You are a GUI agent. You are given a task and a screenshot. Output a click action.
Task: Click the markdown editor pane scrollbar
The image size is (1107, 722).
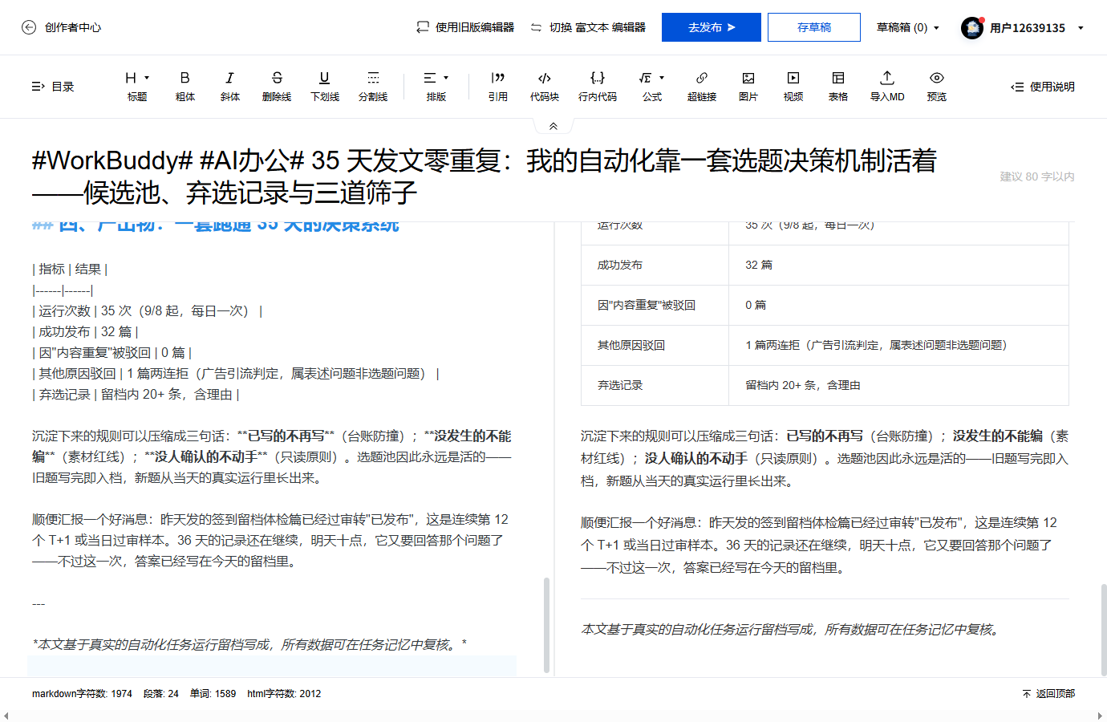[547, 624]
